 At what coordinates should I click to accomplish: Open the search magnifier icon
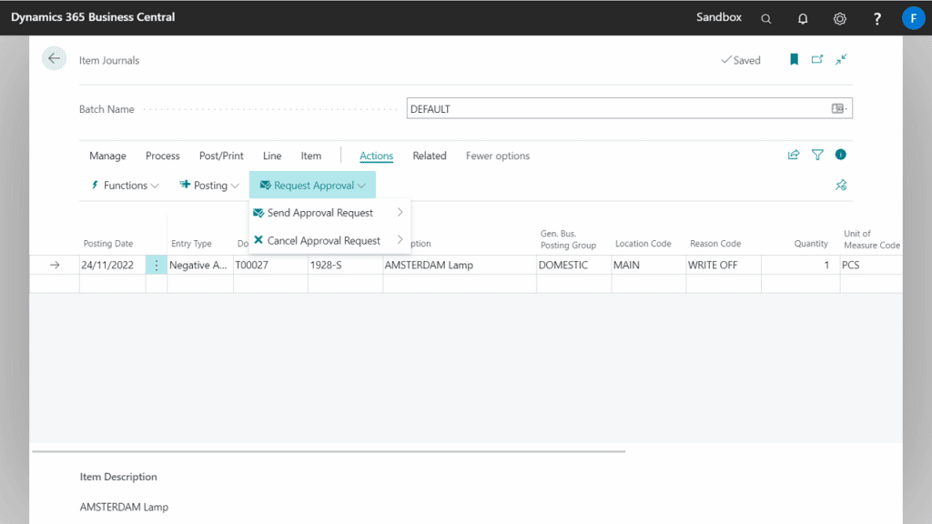pos(766,18)
